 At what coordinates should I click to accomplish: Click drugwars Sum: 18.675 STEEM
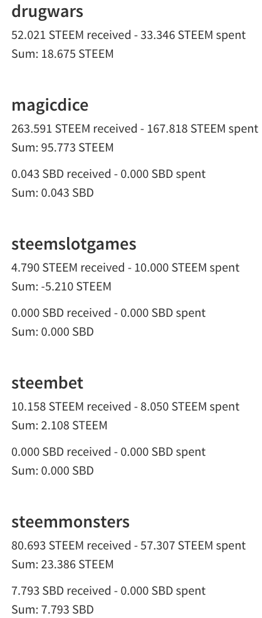(63, 54)
